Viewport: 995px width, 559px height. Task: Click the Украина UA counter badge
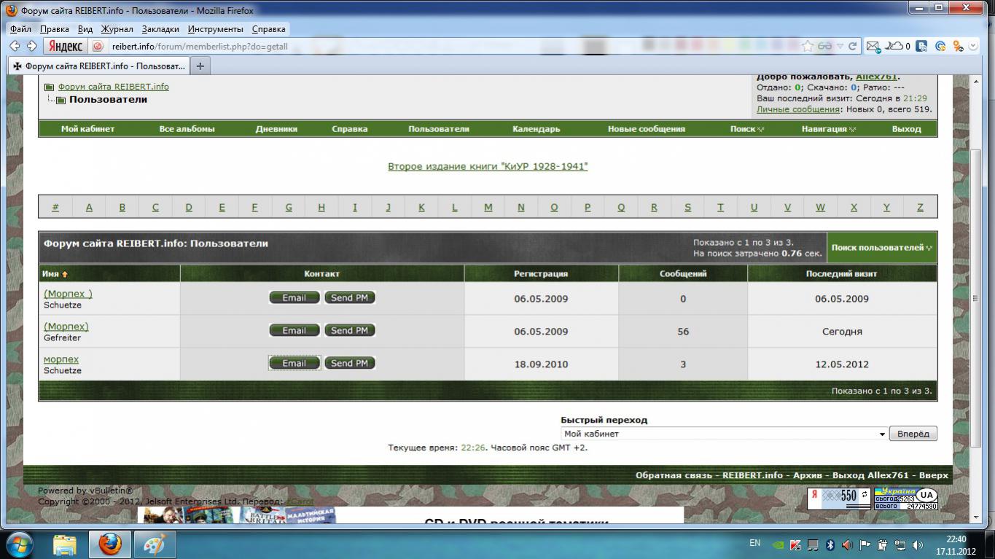[905, 499]
